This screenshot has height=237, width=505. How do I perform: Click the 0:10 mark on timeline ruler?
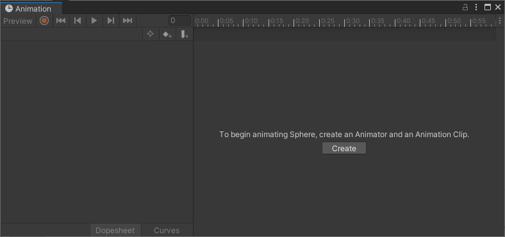pyautogui.click(x=251, y=21)
